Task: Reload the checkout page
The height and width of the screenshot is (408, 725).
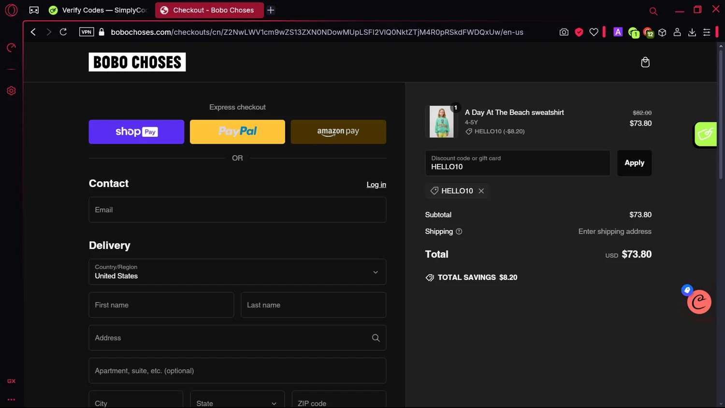Action: click(63, 32)
